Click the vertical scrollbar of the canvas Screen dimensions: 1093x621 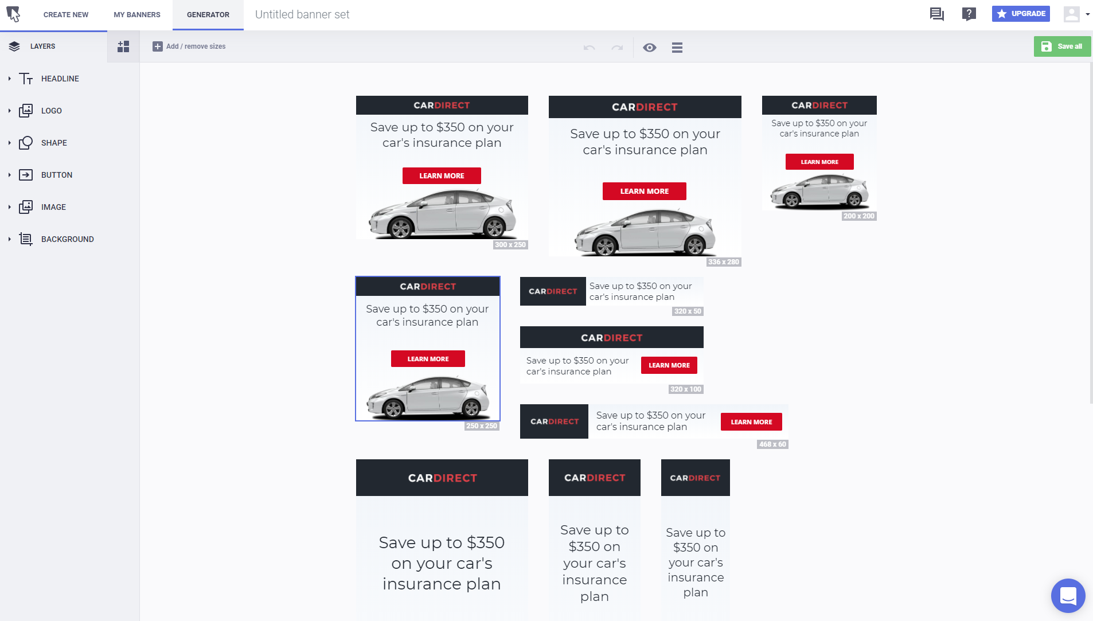(x=1091, y=233)
